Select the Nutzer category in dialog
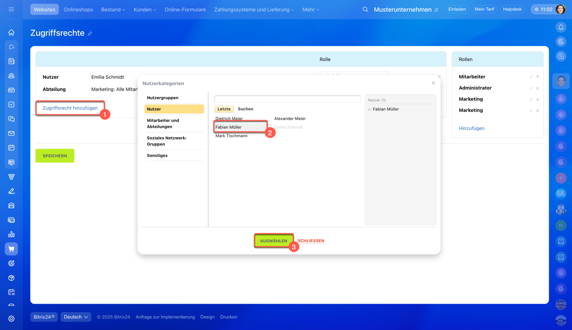The width and height of the screenshot is (572, 330). (x=174, y=109)
